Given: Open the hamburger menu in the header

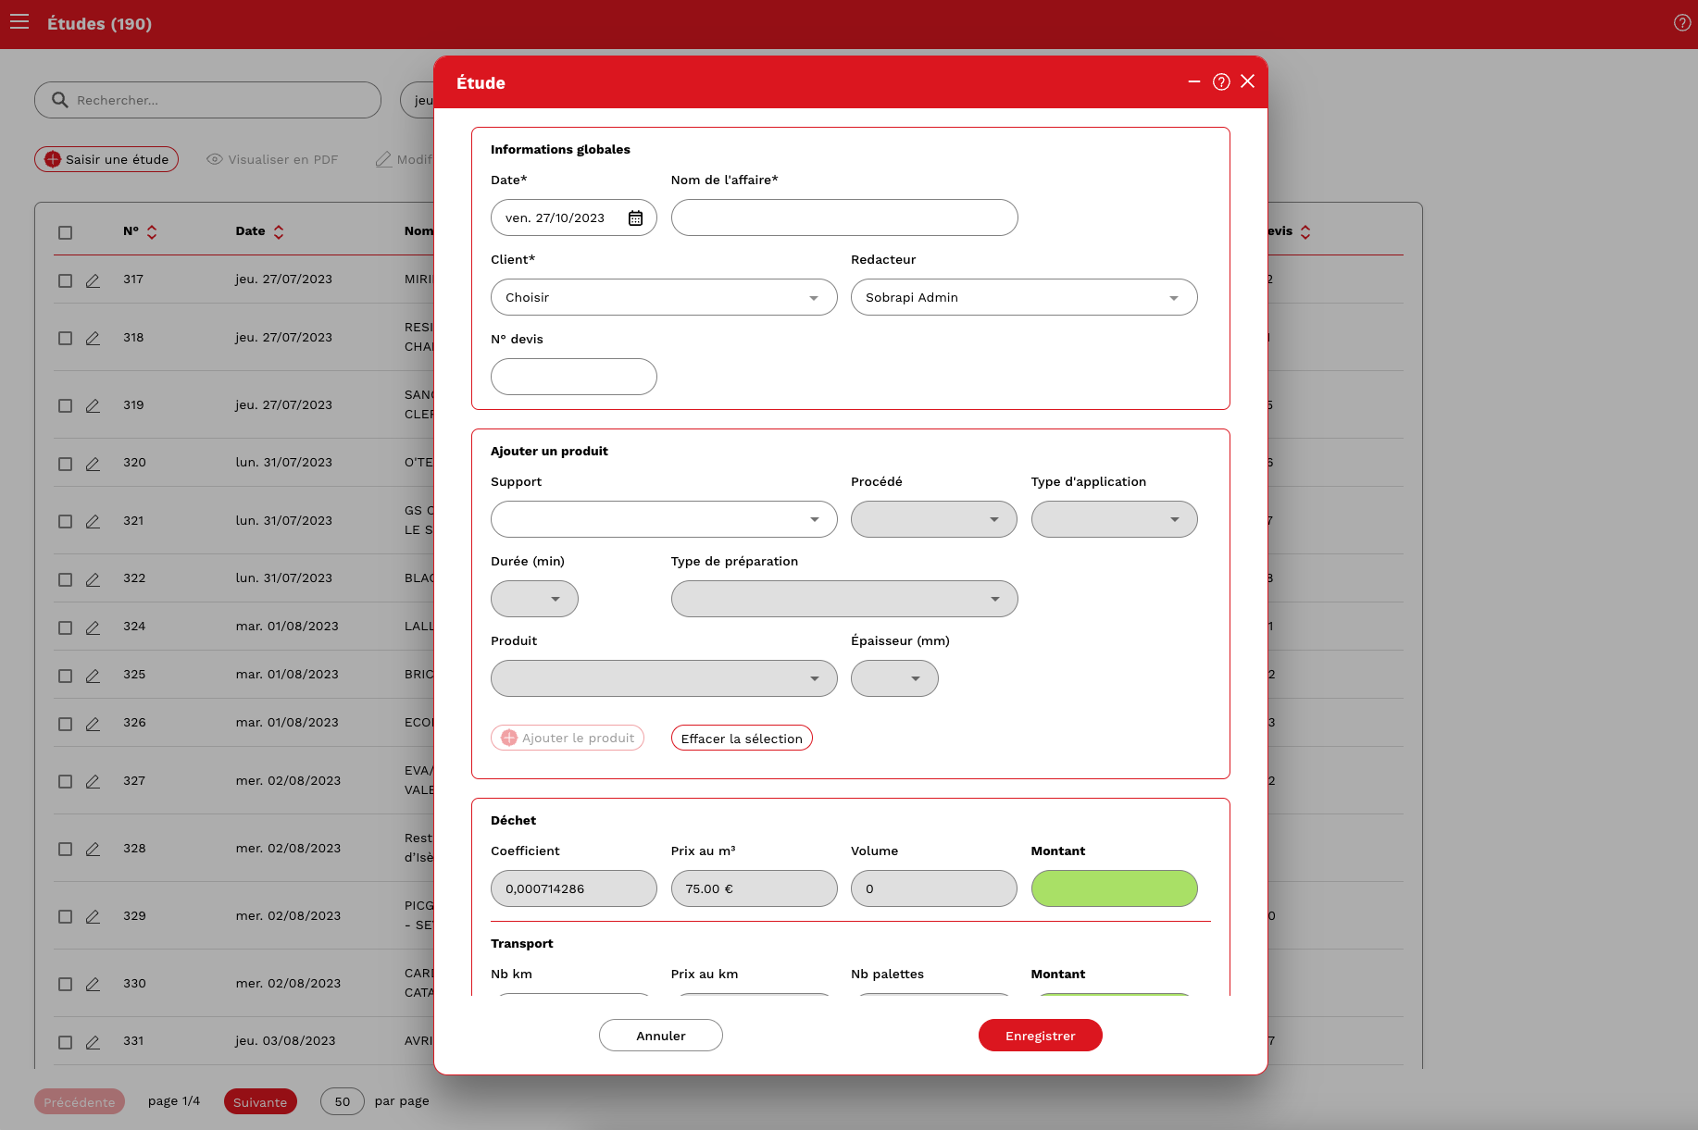Looking at the screenshot, I should point(19,22).
